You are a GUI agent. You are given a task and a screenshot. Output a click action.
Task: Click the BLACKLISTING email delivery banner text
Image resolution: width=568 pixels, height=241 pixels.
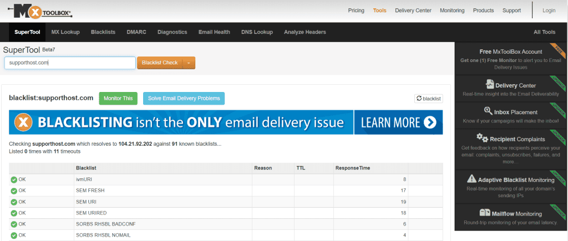[x=191, y=122]
